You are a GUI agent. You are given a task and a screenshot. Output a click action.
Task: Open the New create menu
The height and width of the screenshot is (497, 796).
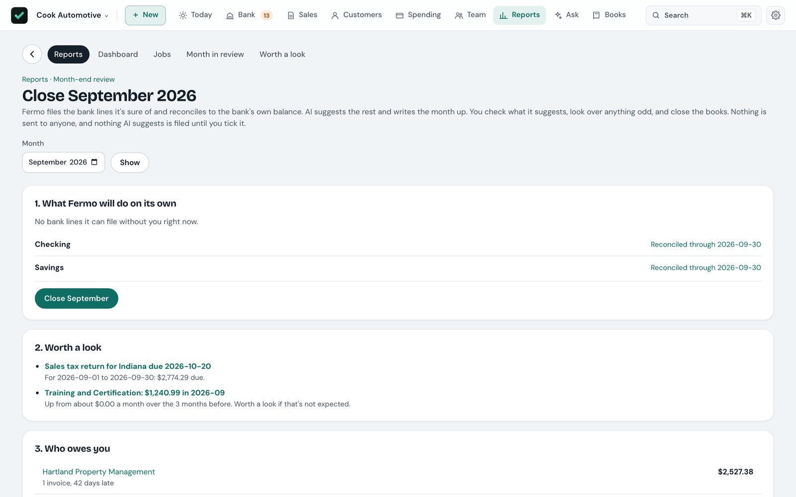(x=145, y=15)
